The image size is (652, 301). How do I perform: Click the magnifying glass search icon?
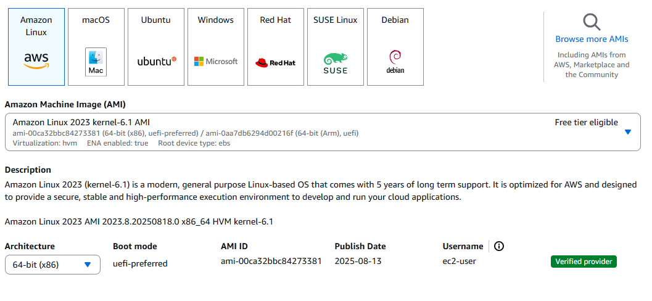coord(592,22)
